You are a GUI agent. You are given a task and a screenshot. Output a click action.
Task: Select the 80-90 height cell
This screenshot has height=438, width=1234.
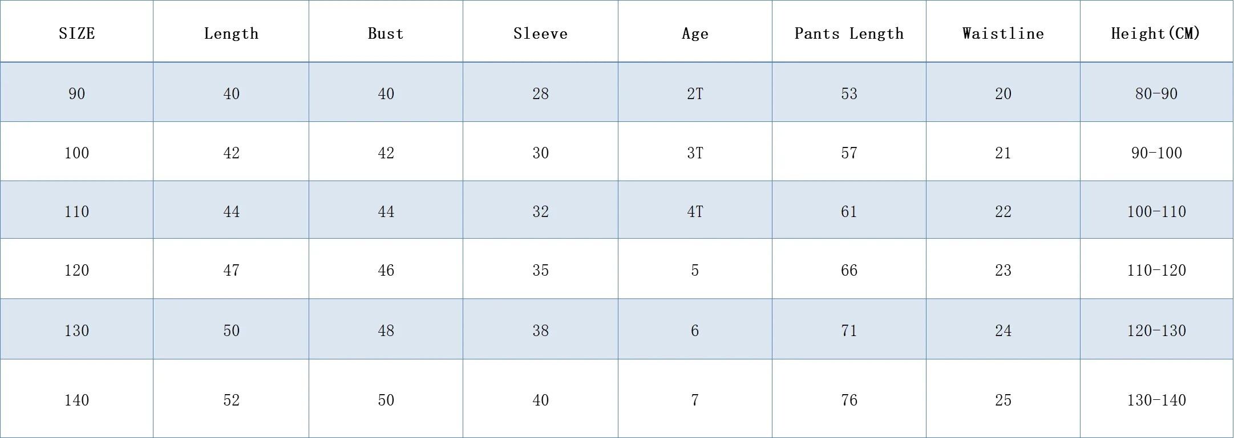tap(1156, 93)
